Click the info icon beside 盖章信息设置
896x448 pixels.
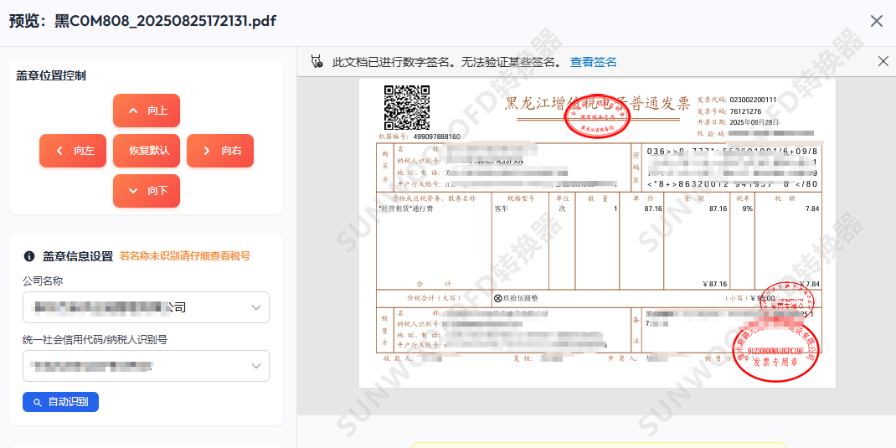coord(29,256)
